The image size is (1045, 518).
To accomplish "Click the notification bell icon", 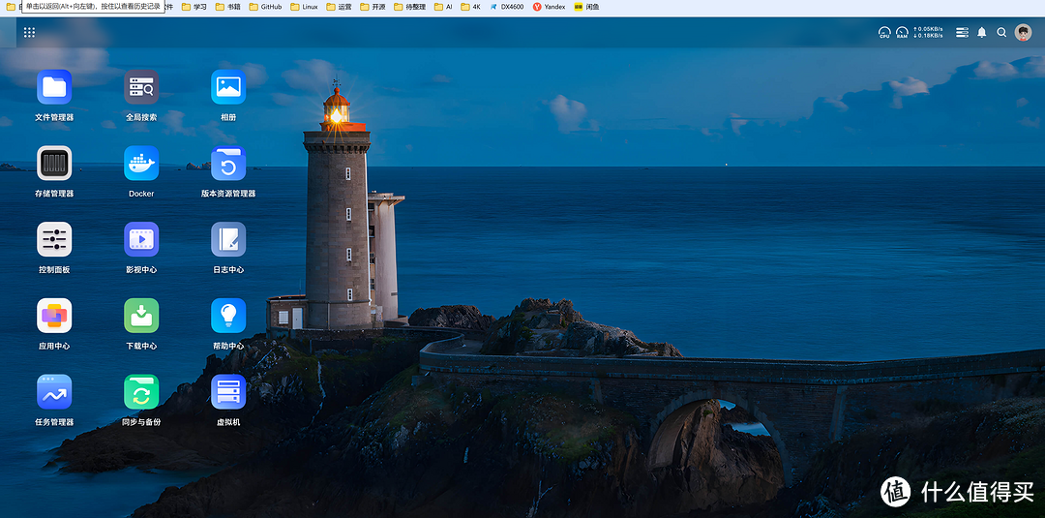I will click(x=981, y=32).
